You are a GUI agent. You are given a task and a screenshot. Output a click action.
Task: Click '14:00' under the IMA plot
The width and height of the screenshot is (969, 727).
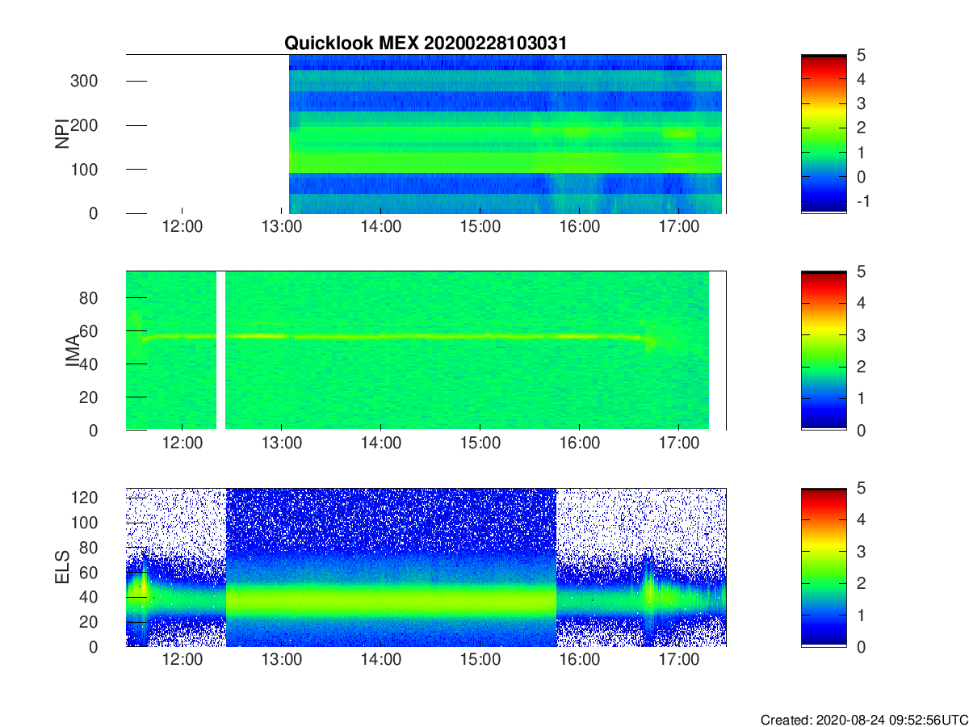pos(380,445)
